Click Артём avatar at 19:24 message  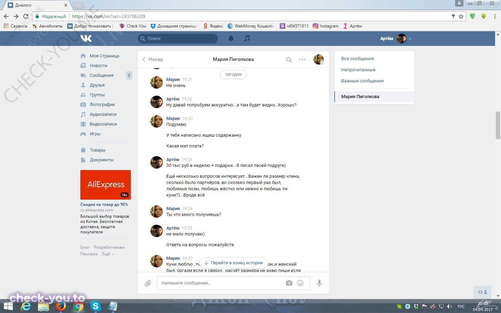[157, 162]
